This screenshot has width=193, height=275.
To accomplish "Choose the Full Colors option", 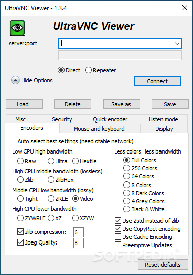I will tap(126, 160).
